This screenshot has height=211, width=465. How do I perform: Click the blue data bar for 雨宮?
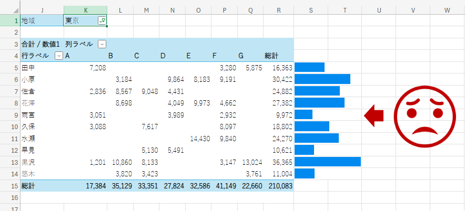[304, 114]
